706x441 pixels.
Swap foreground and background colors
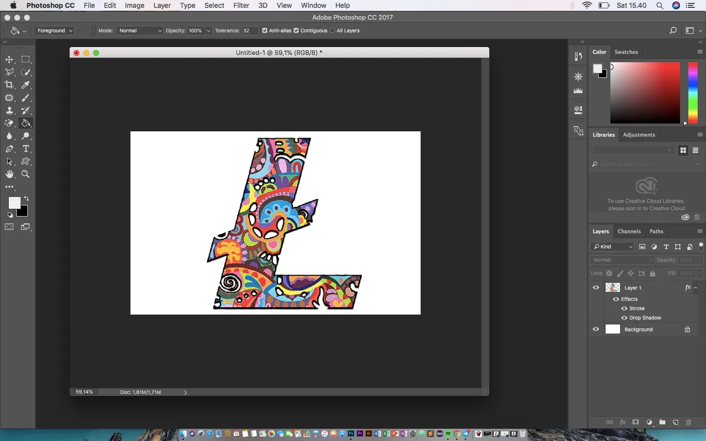[26, 198]
